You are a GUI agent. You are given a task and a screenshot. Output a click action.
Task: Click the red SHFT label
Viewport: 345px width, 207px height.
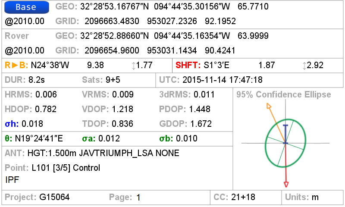click(x=188, y=66)
